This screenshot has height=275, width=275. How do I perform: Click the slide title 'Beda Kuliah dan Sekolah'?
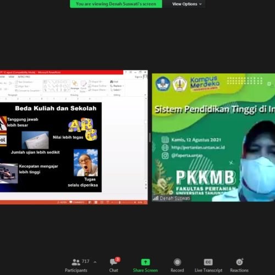(x=56, y=108)
